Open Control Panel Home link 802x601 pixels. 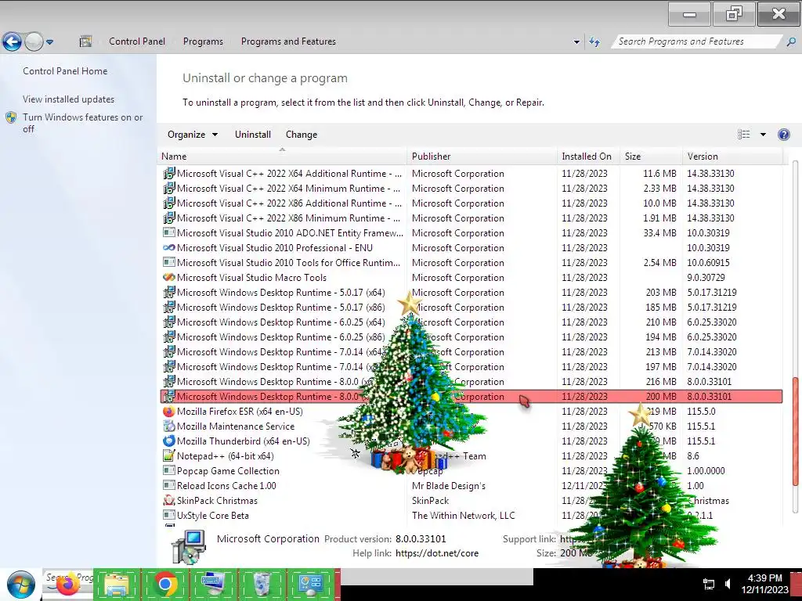65,71
